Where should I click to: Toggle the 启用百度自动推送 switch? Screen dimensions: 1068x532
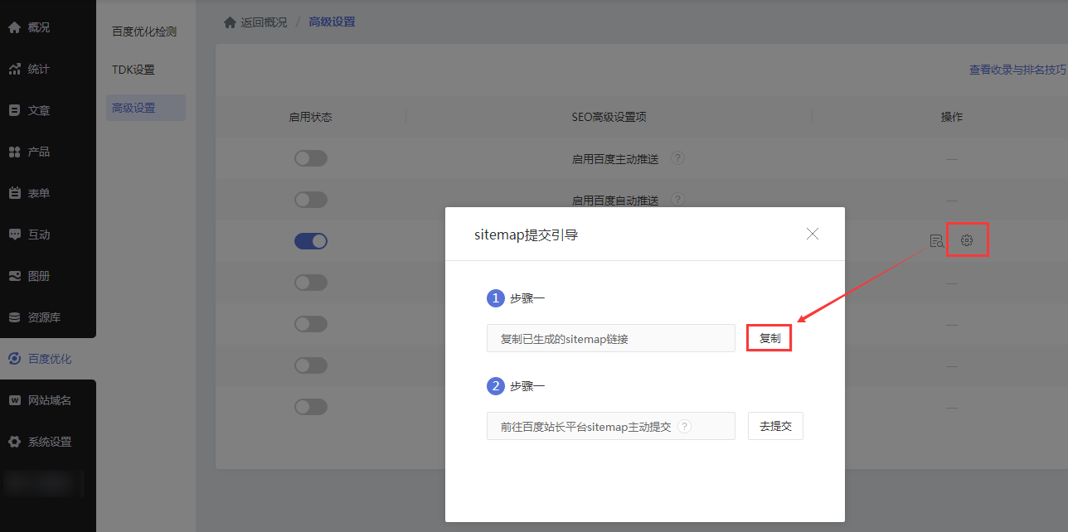pos(311,199)
